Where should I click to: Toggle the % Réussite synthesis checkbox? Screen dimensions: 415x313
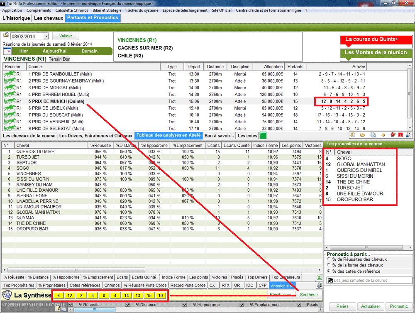click(x=71, y=305)
